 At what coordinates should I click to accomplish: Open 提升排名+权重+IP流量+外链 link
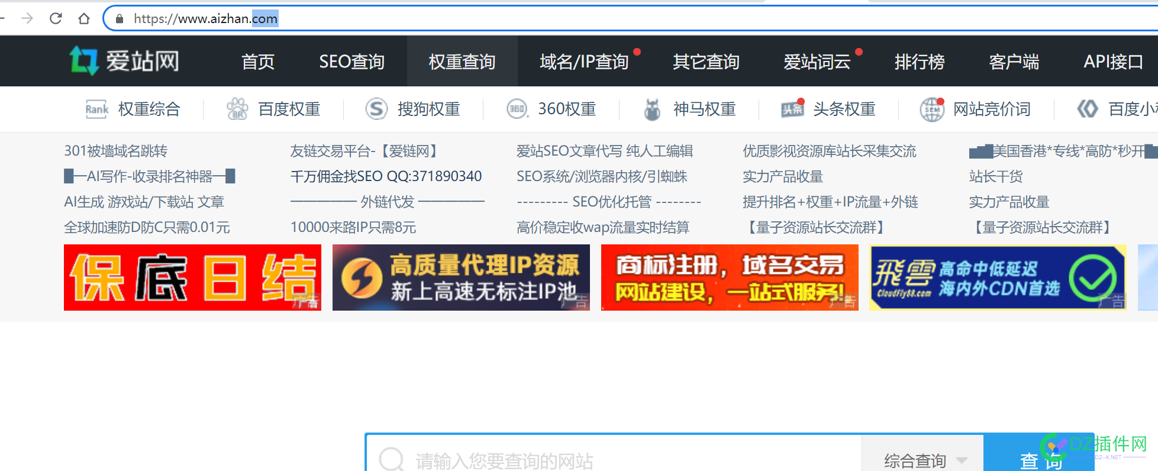830,202
